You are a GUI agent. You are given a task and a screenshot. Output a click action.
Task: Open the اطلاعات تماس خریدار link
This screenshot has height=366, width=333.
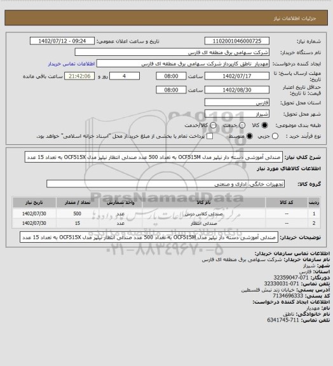point(71,64)
